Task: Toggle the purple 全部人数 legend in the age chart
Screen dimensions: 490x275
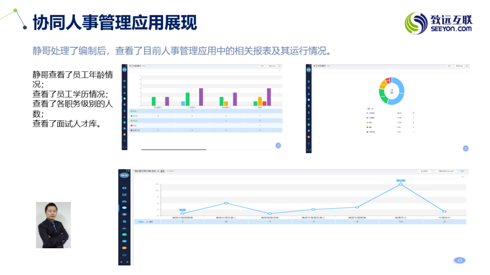Action: pos(134,130)
